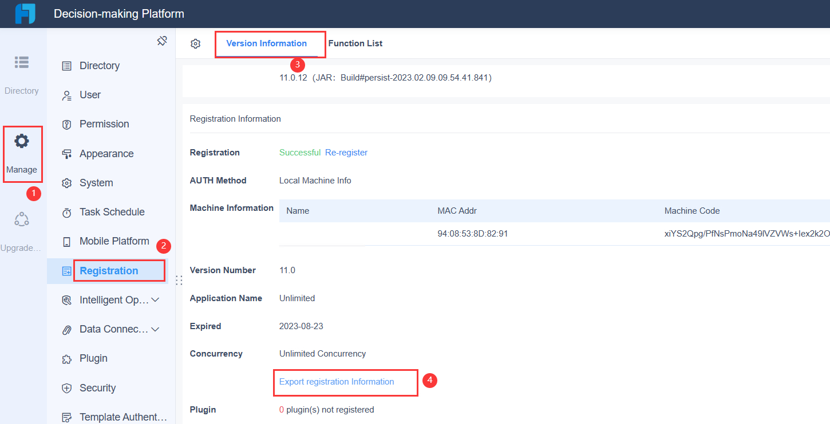Click the dotted drag handle beside the menu panel
Screen dimensions: 830x424
coord(179,279)
